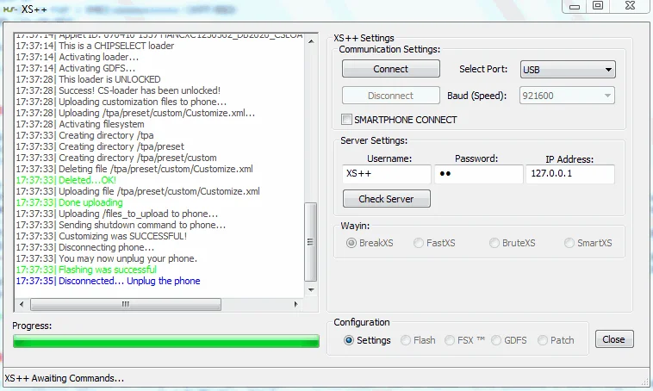Viewport: 653px width, 391px height.
Task: Click status text 'XS++ Awaiting Commands…'
Action: point(64,378)
